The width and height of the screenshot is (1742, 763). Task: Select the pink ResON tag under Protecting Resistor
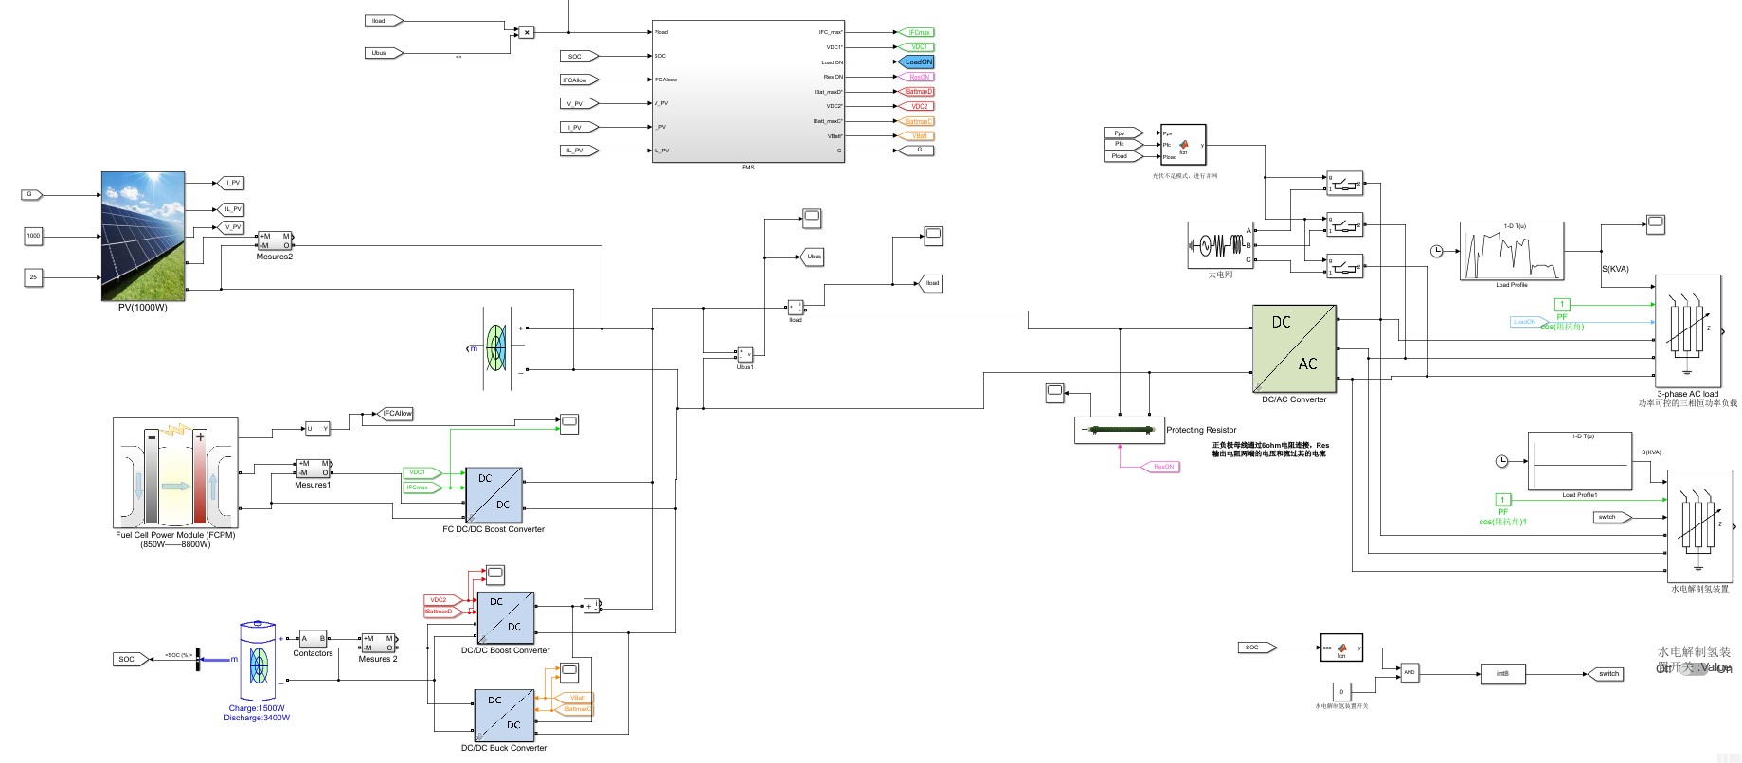click(1162, 467)
